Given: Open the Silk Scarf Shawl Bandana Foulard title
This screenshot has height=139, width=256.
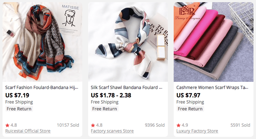Looking at the screenshot, I should point(127,88).
